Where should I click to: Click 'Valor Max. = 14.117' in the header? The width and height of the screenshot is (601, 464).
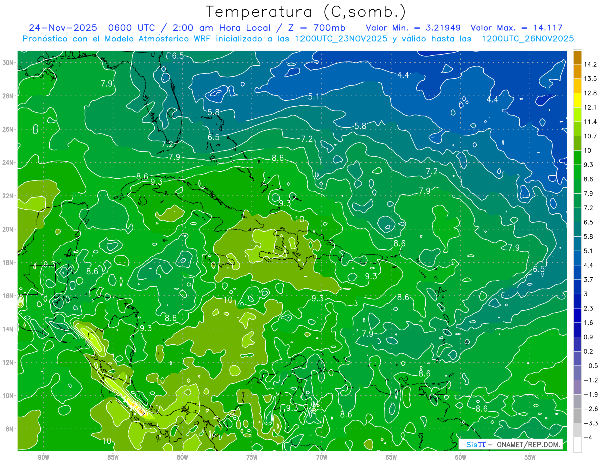[x=517, y=28]
